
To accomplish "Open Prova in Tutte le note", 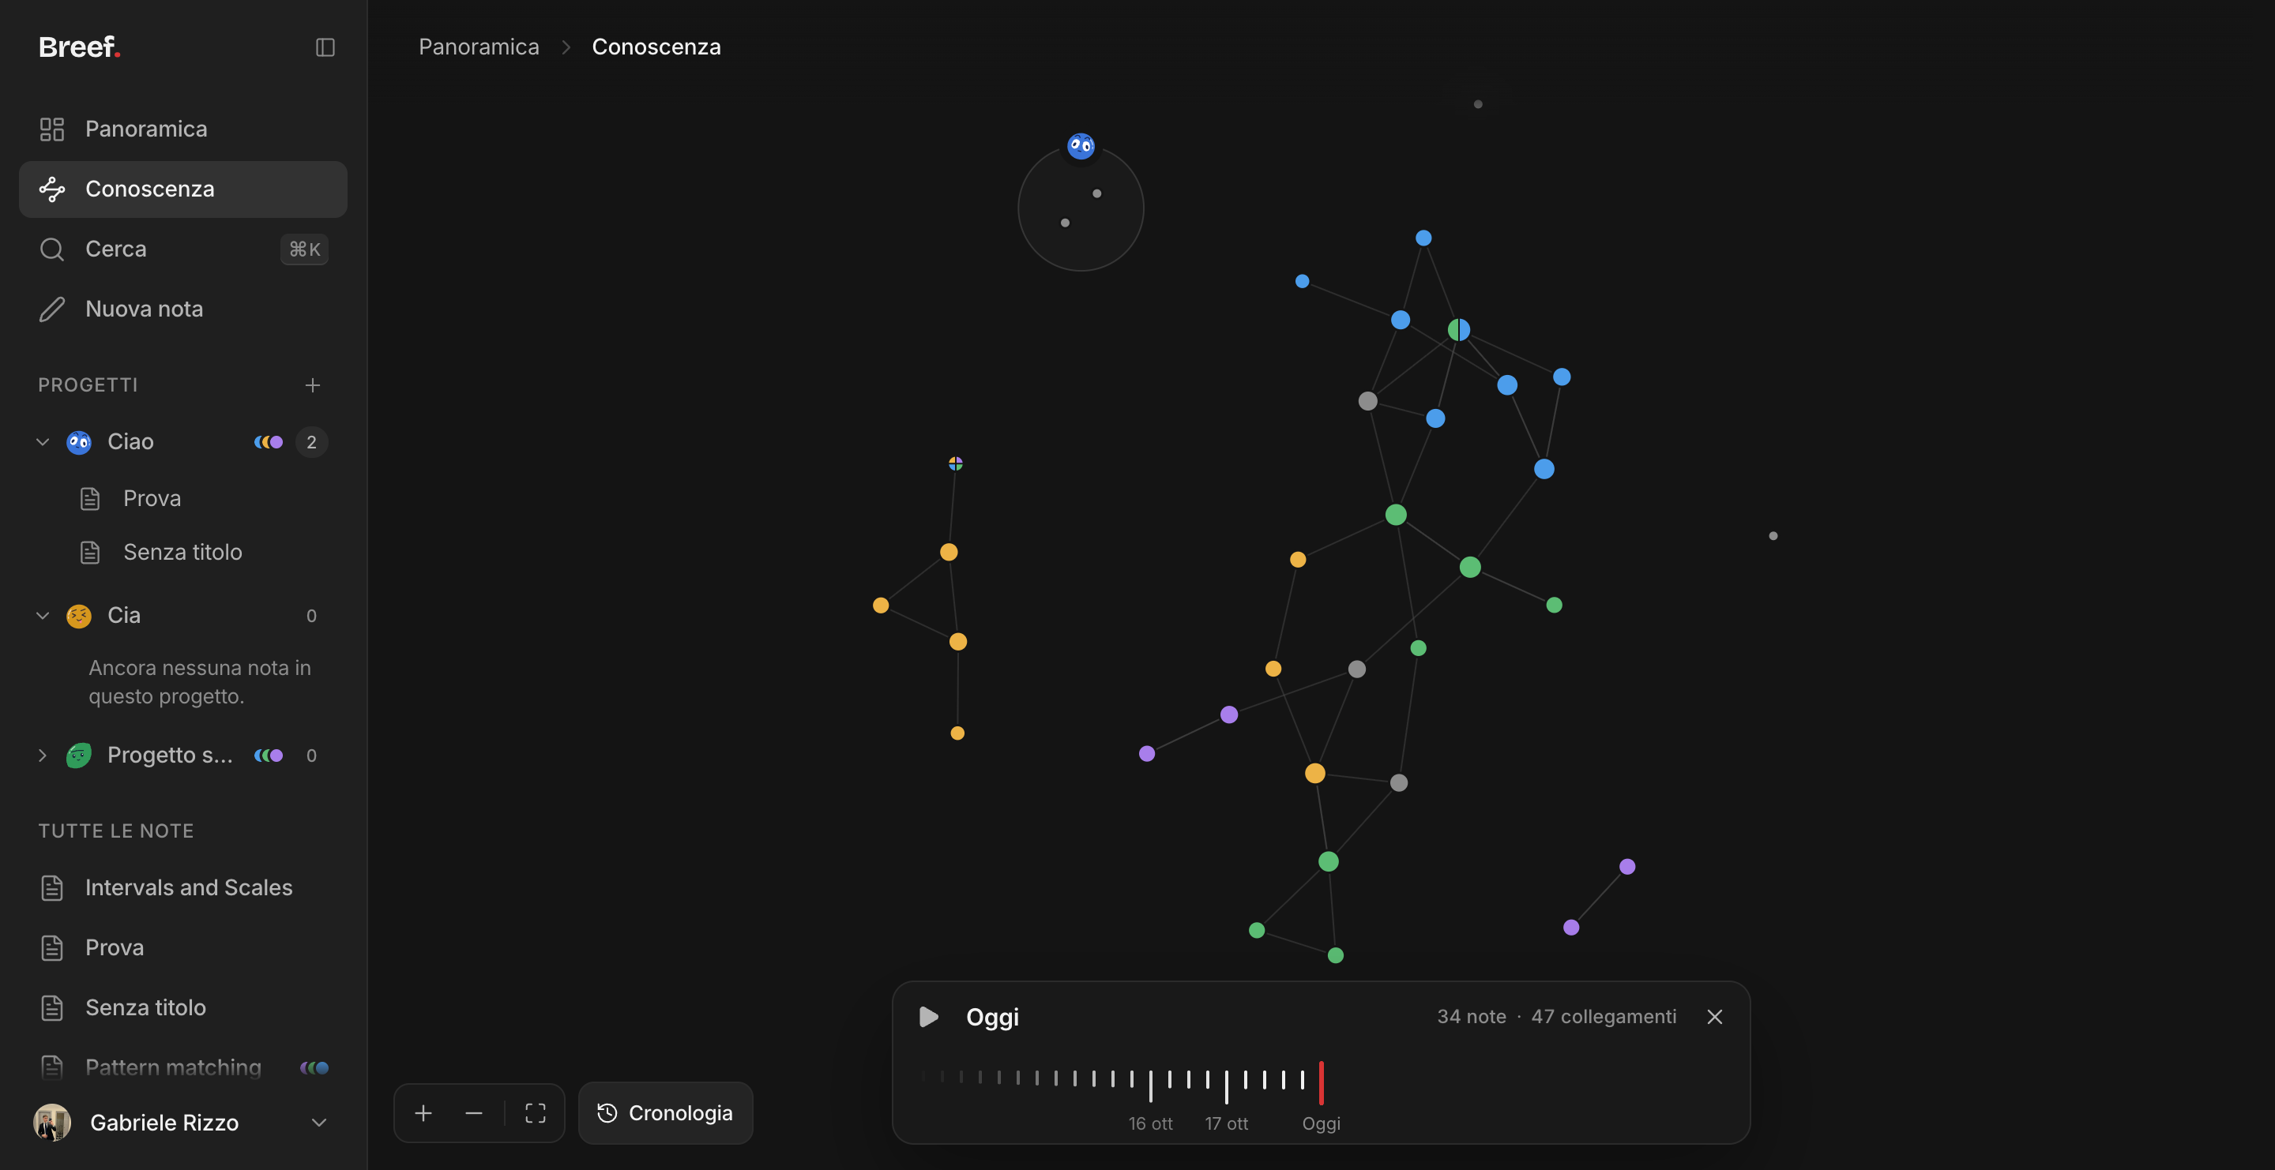I will pos(182,947).
